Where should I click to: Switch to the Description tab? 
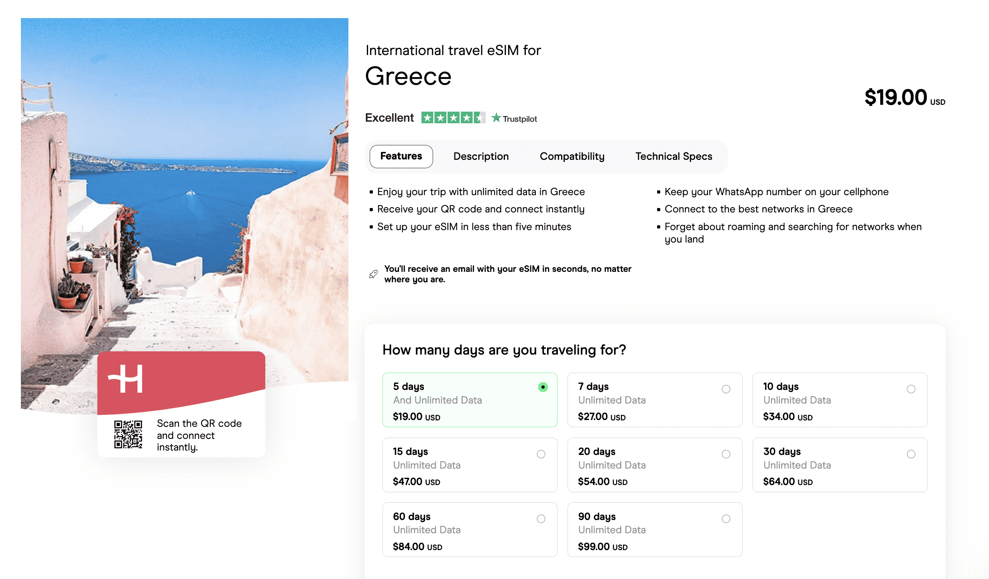click(x=481, y=156)
